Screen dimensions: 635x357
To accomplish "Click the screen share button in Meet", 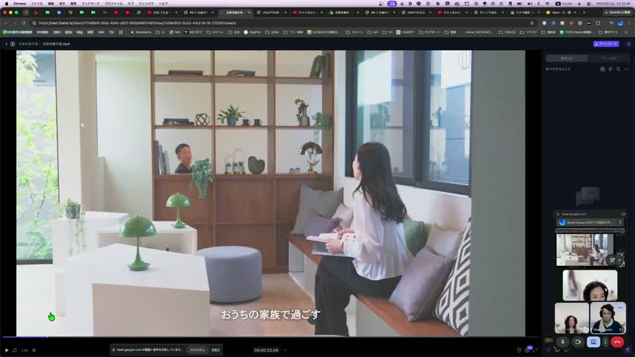I will pyautogui.click(x=593, y=342).
